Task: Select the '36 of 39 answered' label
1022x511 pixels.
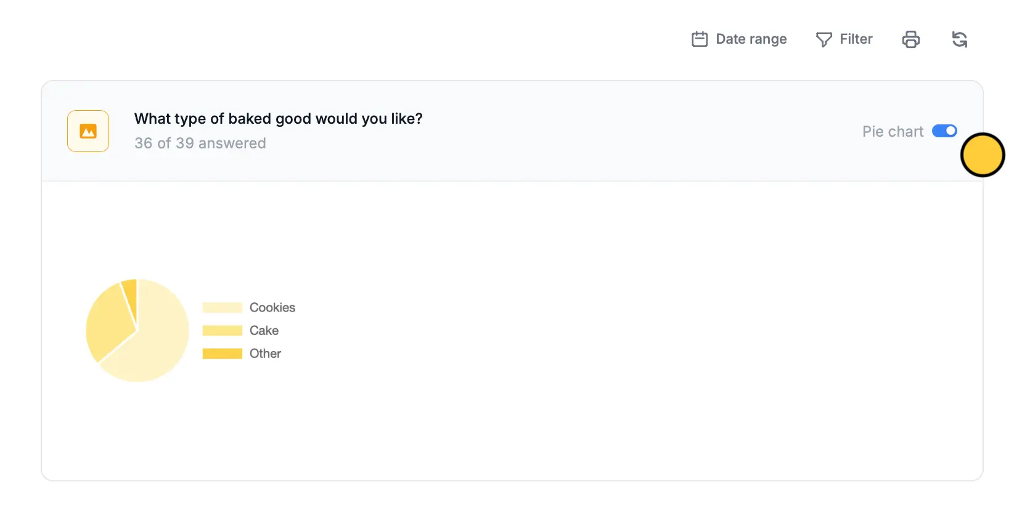Action: pyautogui.click(x=200, y=143)
